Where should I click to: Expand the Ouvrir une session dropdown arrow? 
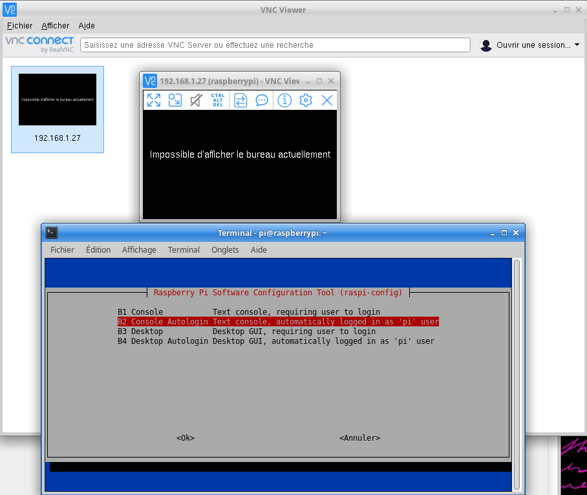[x=577, y=45]
